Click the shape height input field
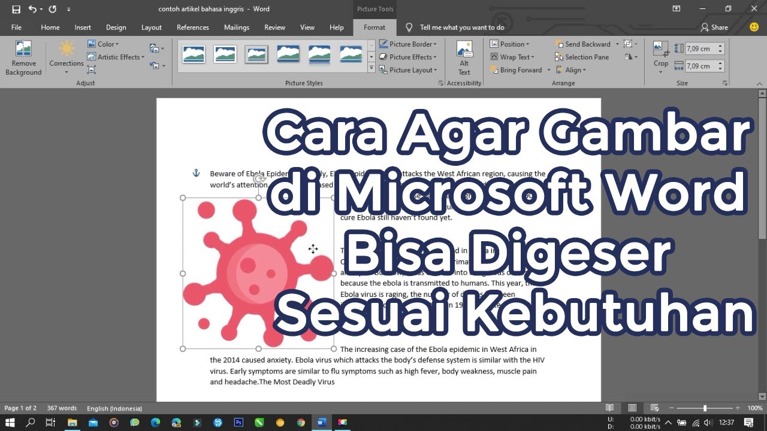 [x=699, y=49]
